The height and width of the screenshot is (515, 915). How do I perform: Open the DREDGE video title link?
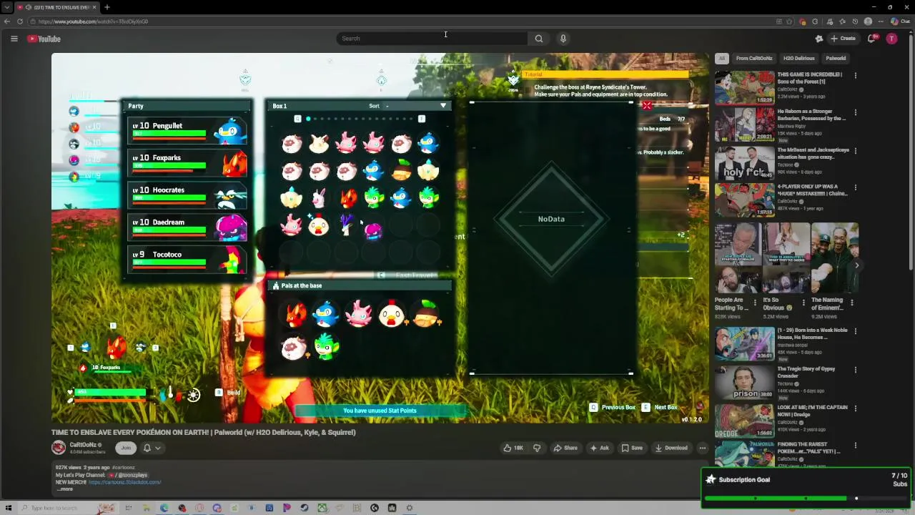812,411
